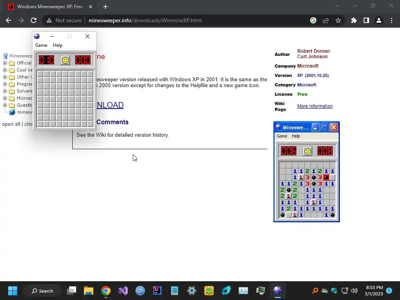
Task: Open Chrome profile avatar icon
Action: point(379,20)
